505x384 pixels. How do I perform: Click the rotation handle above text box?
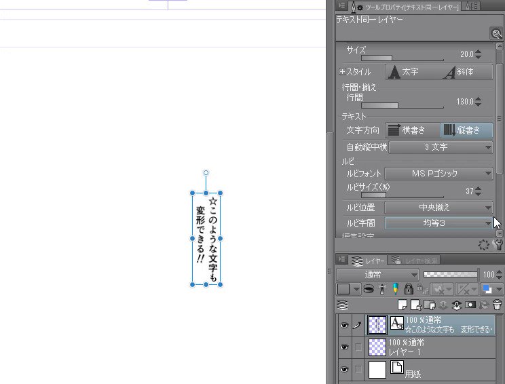click(x=206, y=173)
